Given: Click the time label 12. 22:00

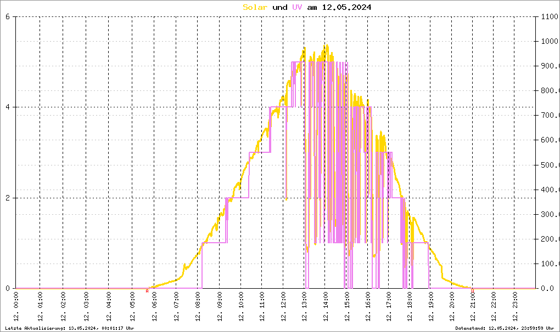Looking at the screenshot, I should [x=494, y=307].
